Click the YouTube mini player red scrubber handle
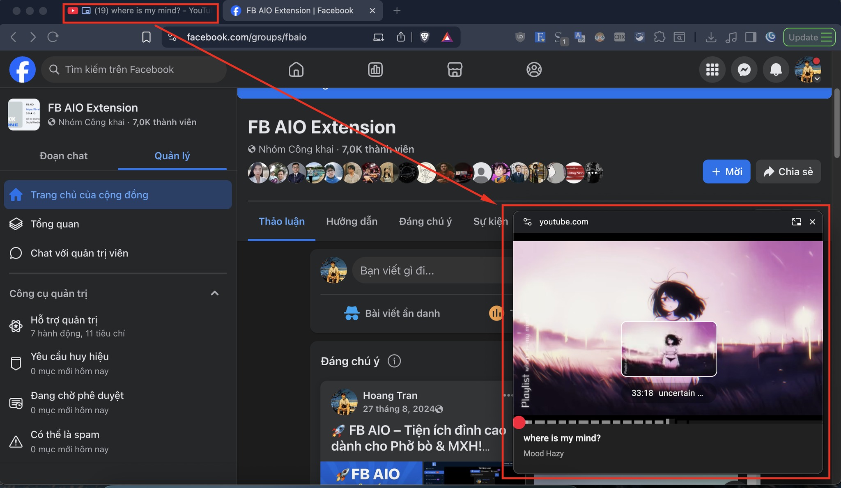Screen dimensions: 841x488 (x=519, y=422)
